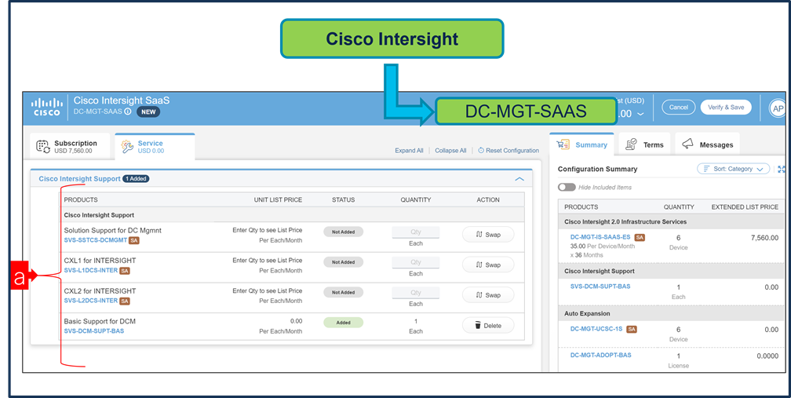791x398 pixels.
Task: Open the Summary tab
Action: pos(581,144)
